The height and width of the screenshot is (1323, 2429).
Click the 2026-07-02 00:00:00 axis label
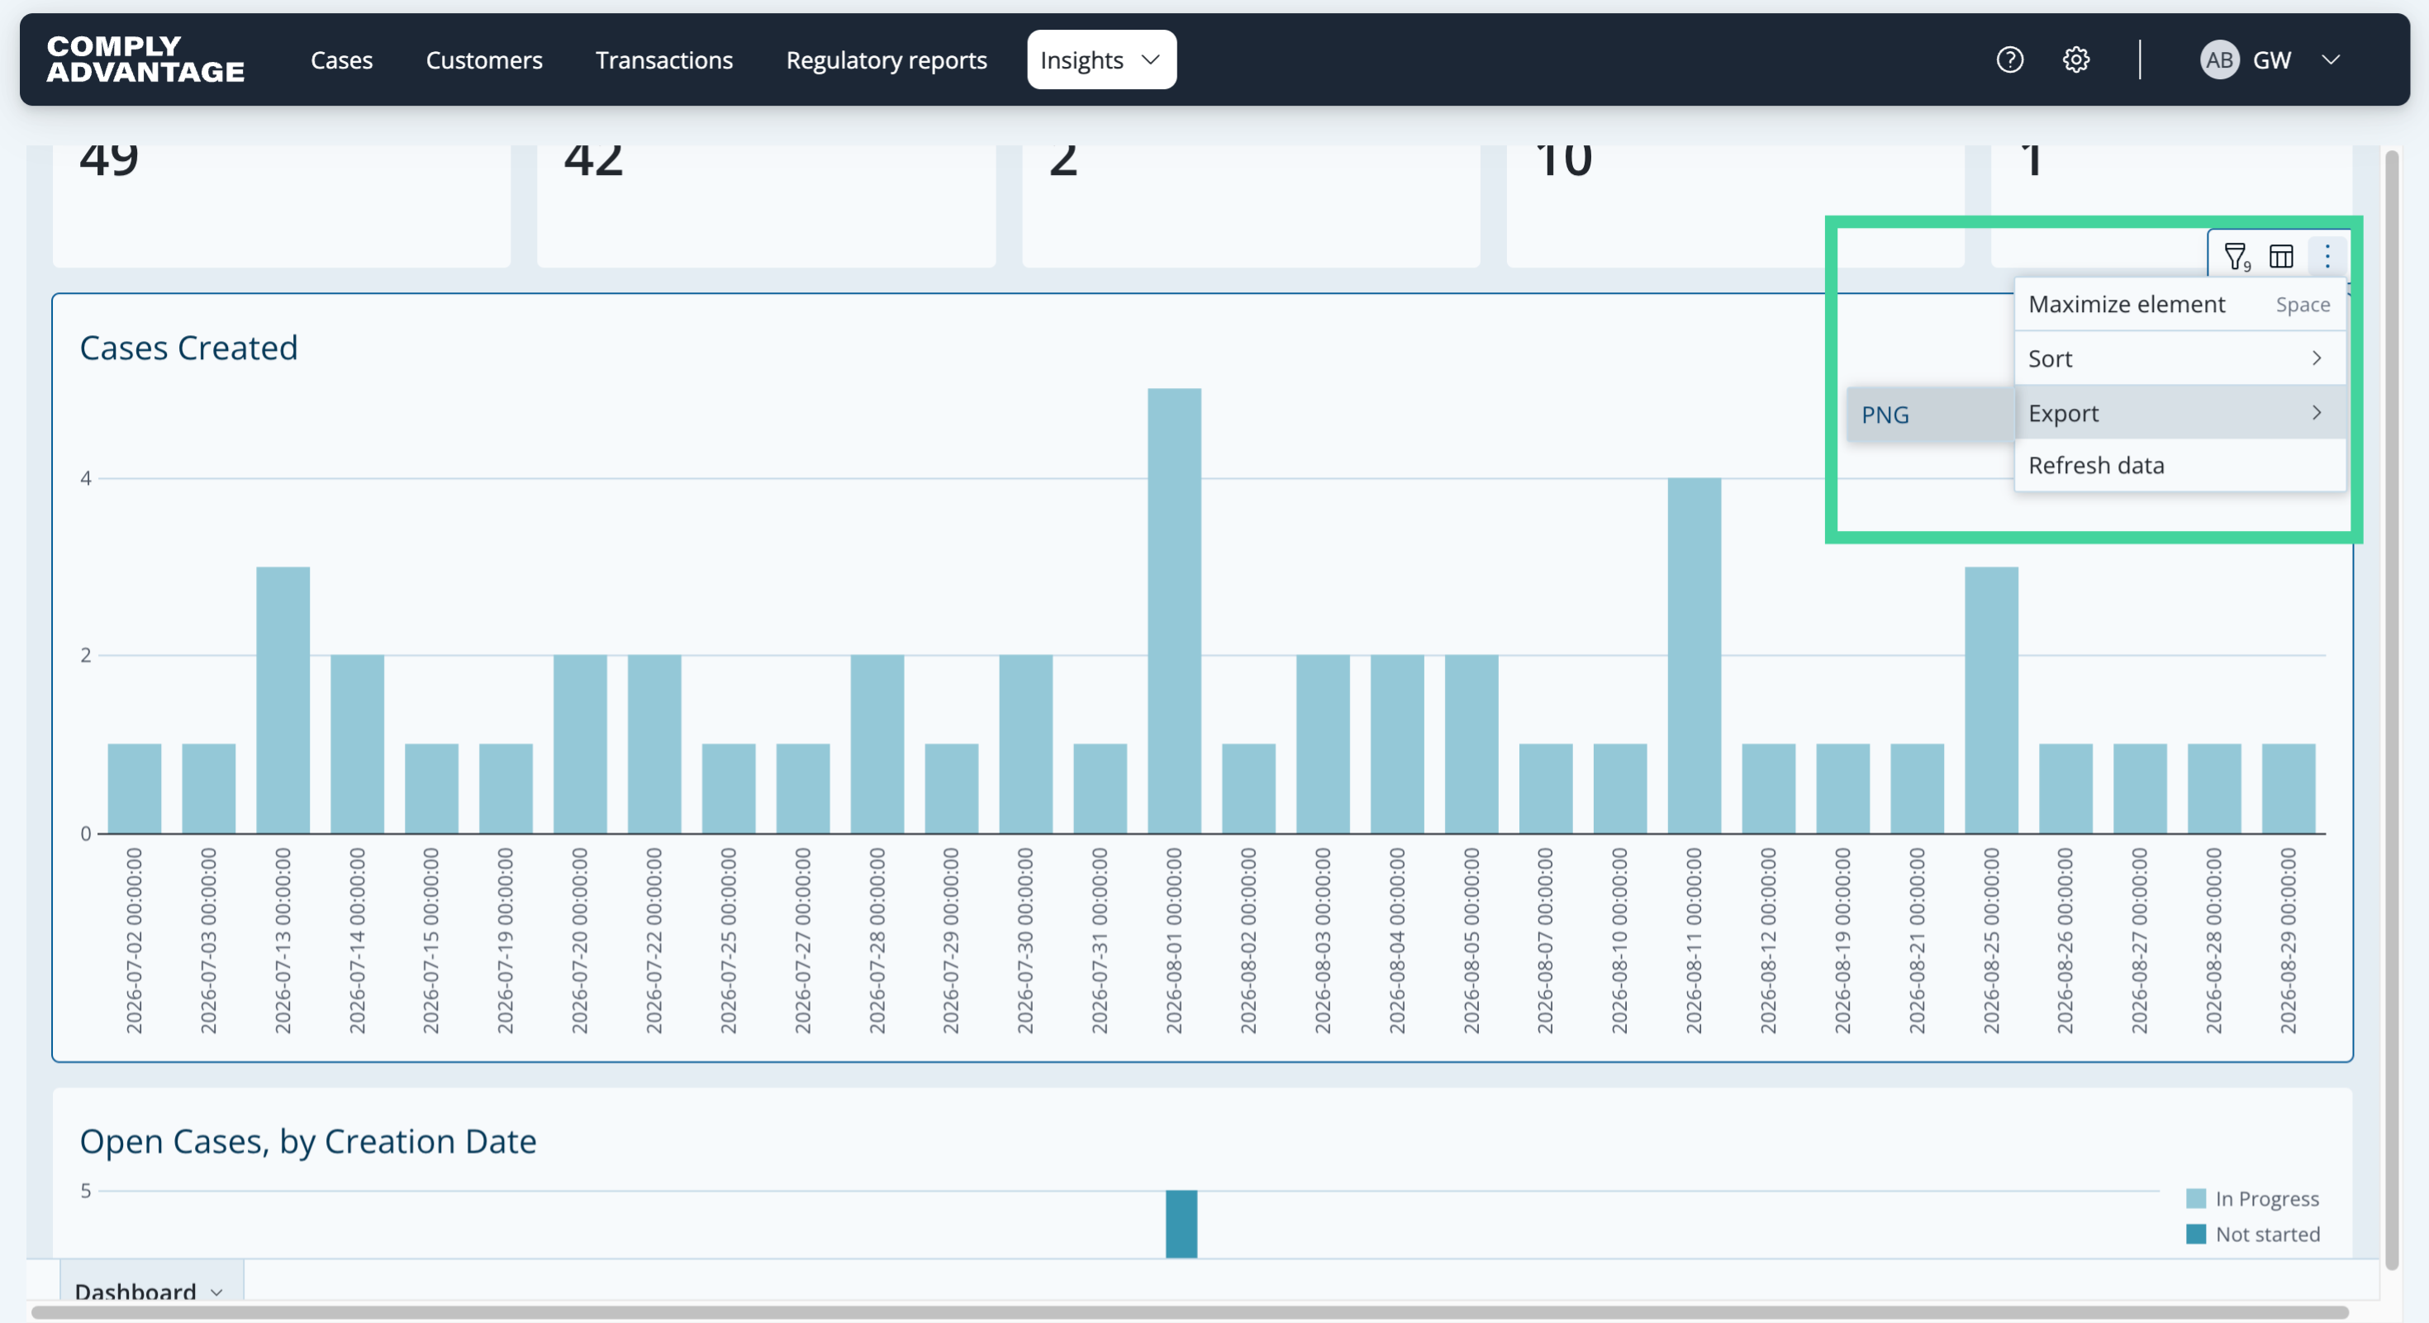[134, 941]
